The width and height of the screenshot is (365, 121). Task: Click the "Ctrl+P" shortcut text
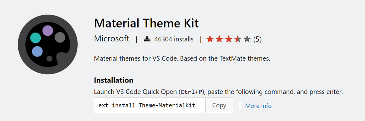tap(191, 92)
